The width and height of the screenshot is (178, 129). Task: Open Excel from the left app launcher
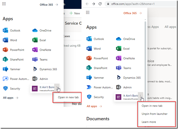coord(39,40)
